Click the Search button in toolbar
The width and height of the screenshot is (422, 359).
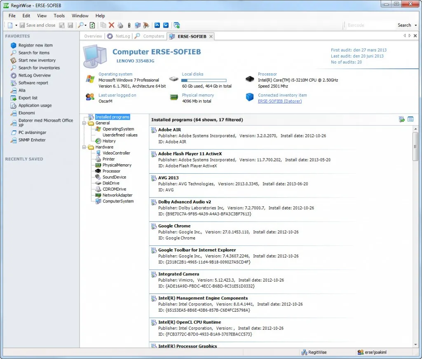click(404, 25)
